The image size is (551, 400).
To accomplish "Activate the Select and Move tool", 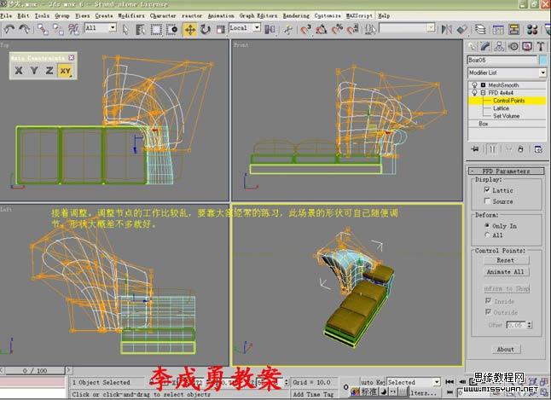I will tap(189, 30).
